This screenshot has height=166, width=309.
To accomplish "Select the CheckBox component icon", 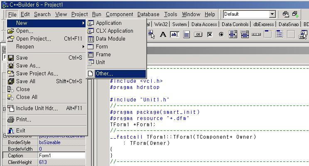I will coord(210,35).
